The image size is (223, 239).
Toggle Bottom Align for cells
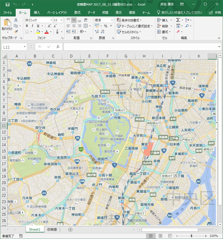point(80,20)
